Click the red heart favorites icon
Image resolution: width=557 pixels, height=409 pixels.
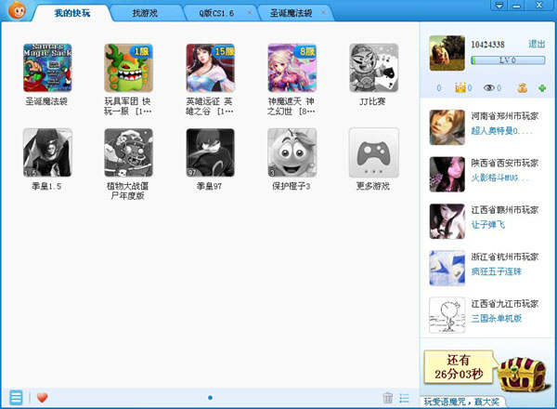click(x=42, y=398)
